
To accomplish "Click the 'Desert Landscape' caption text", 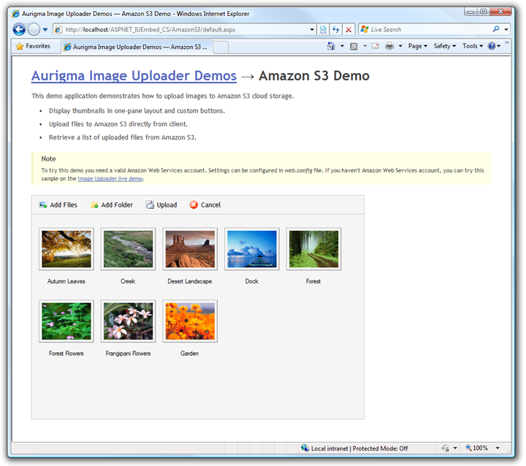I will 190,281.
